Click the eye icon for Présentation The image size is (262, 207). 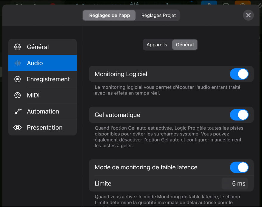click(18, 128)
